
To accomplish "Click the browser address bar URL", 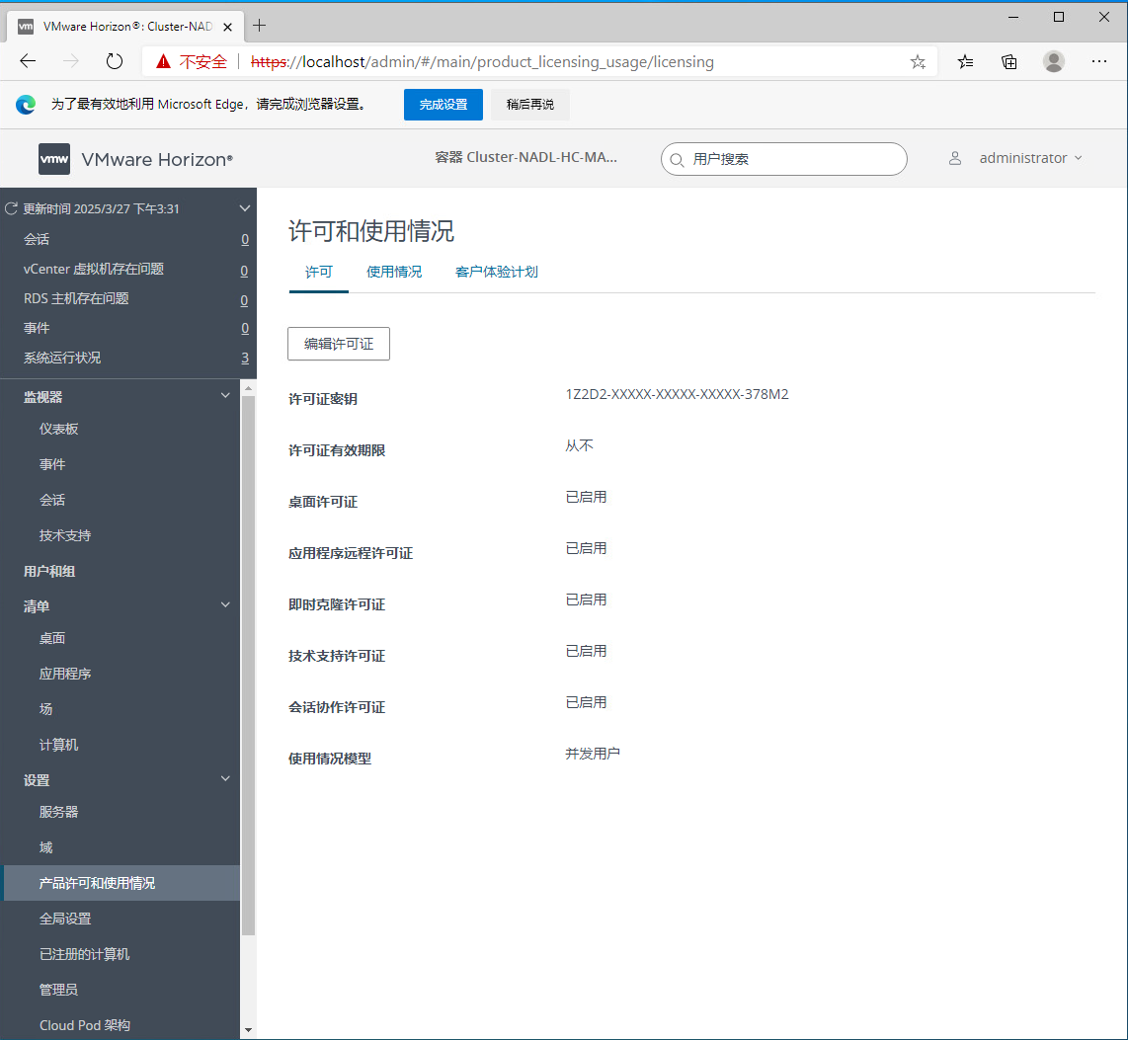I will pyautogui.click(x=482, y=62).
